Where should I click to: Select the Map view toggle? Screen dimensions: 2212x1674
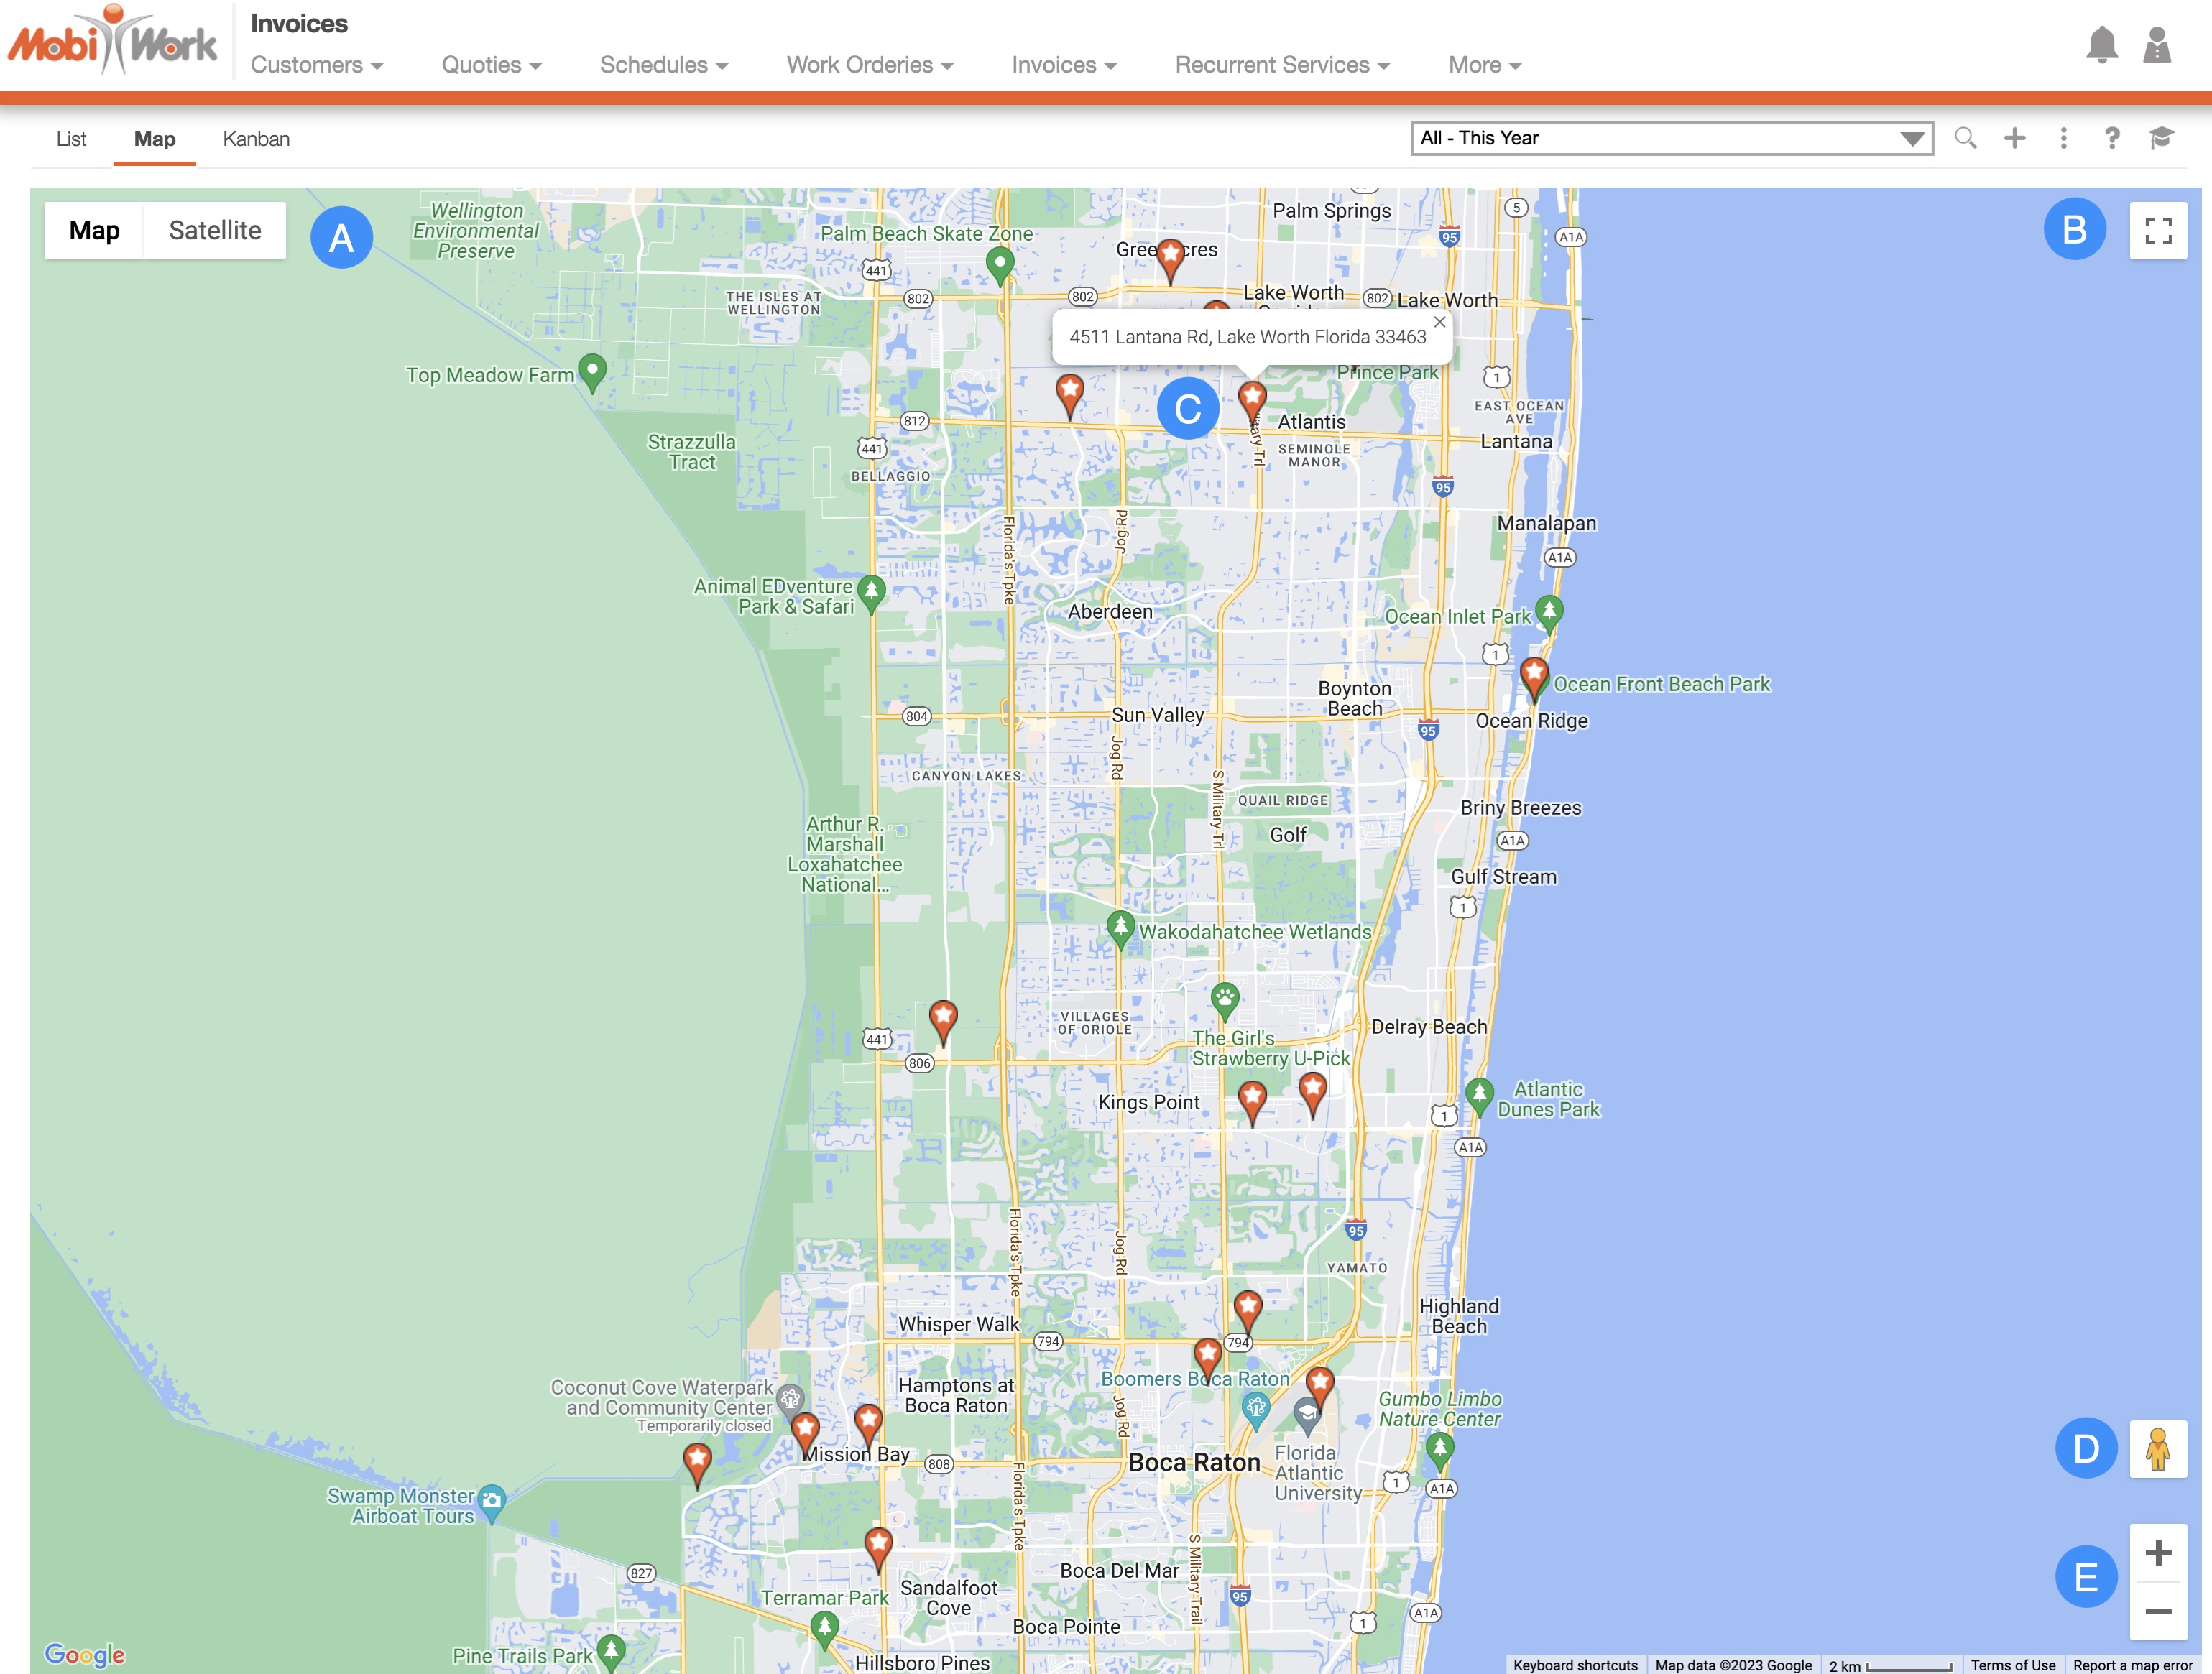coord(94,231)
